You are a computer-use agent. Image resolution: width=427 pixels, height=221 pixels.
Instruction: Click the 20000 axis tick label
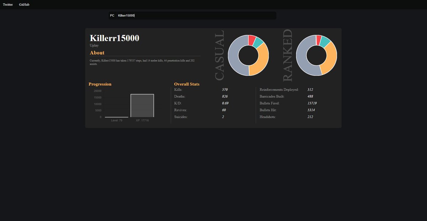tap(97, 91)
